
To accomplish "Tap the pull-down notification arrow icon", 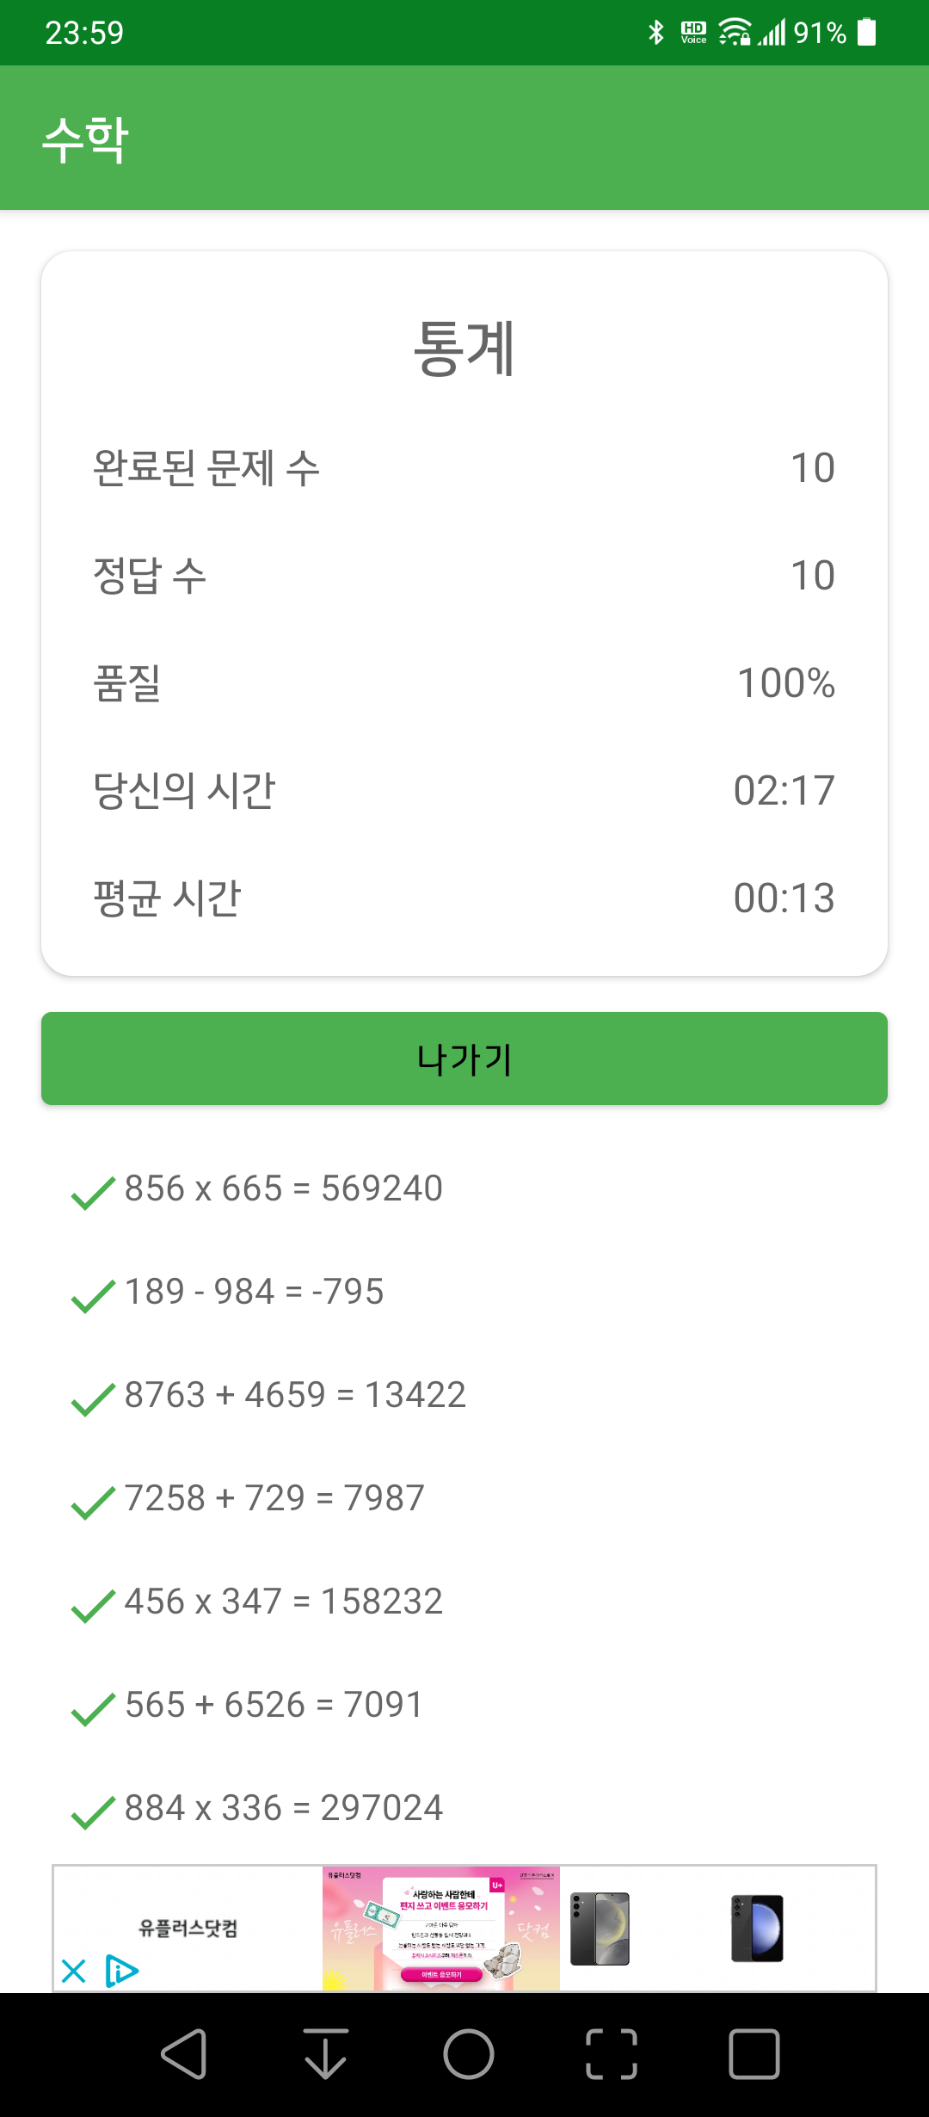I will pos(326,2054).
